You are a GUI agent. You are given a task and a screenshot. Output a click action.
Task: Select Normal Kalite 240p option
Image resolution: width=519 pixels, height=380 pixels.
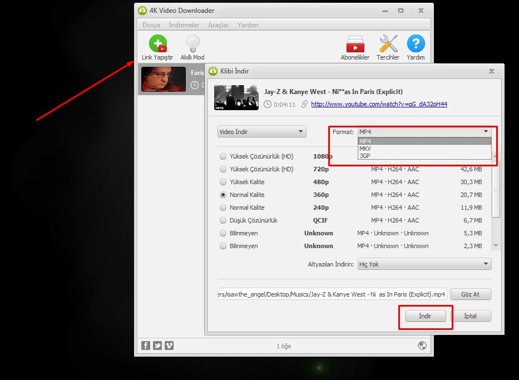pos(223,208)
